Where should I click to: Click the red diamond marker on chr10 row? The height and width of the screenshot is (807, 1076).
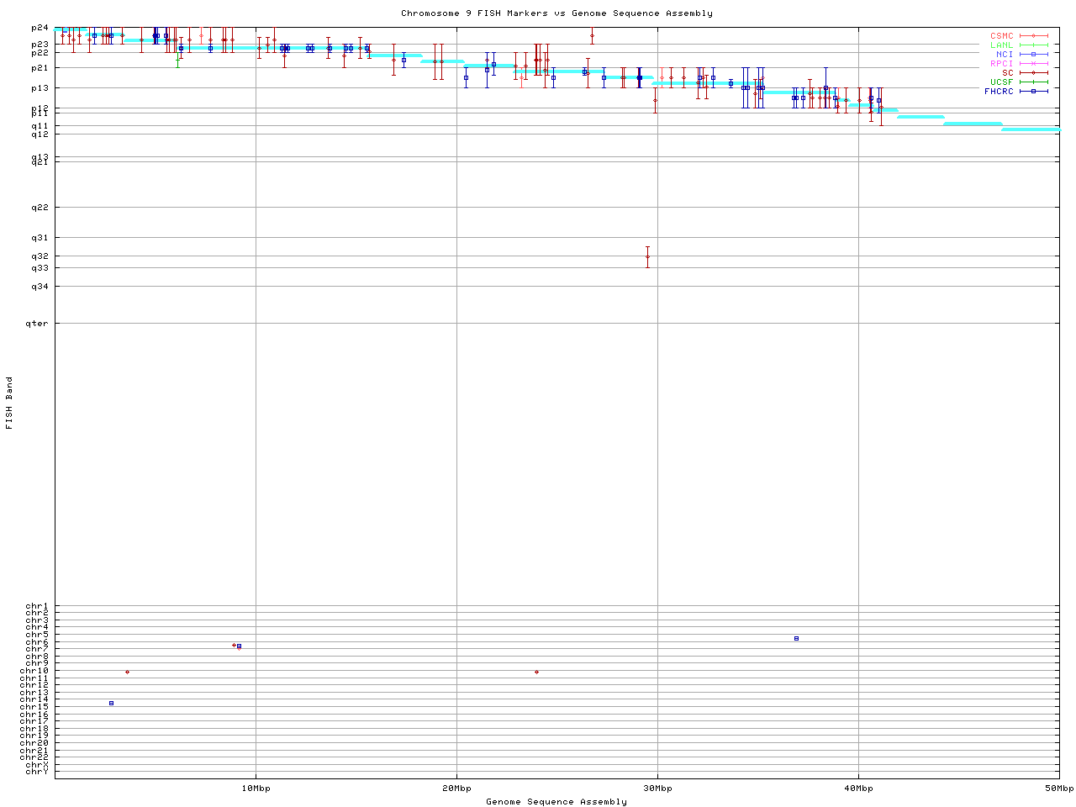pyautogui.click(x=127, y=672)
